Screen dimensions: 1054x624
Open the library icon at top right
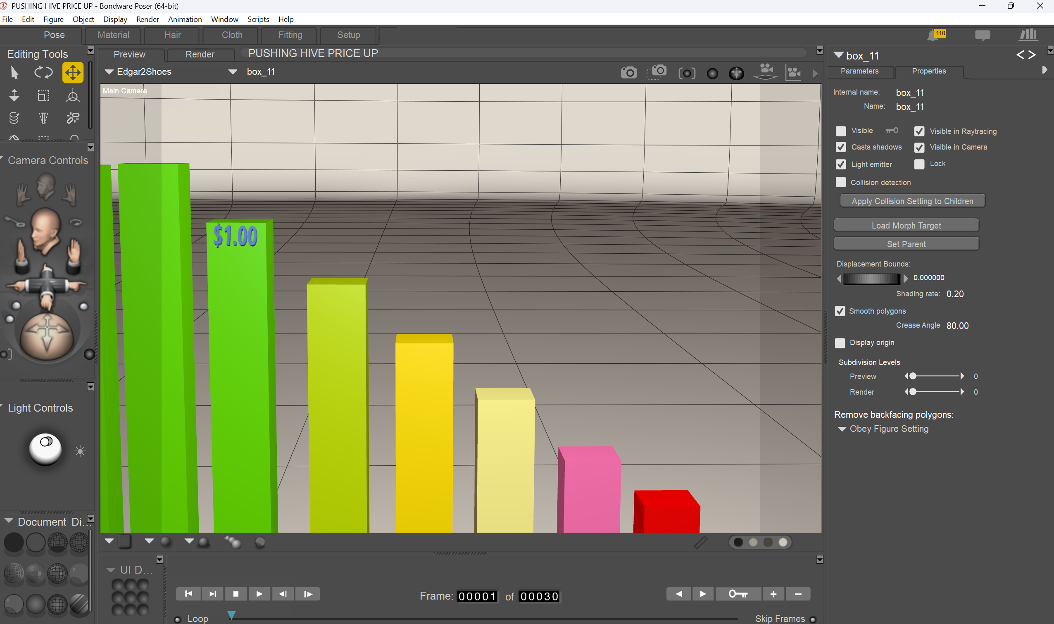1028,35
